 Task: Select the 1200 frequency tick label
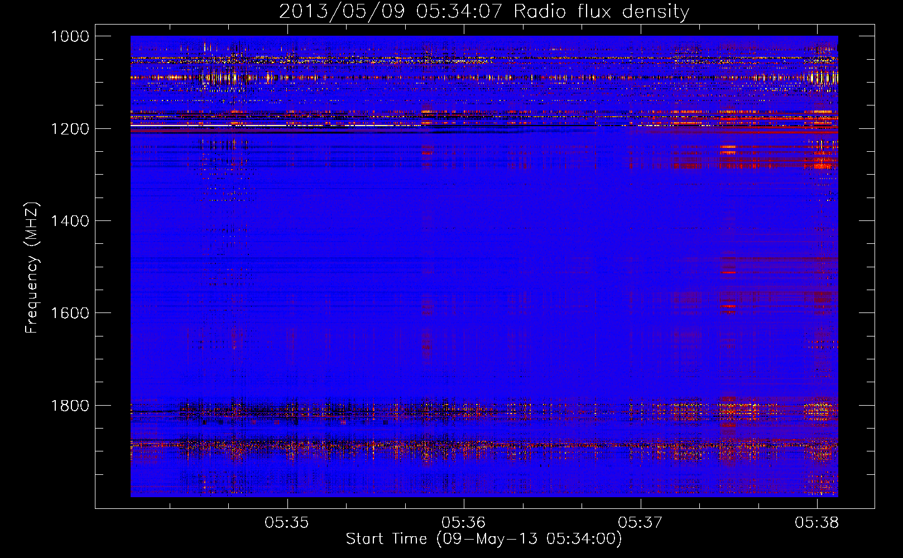point(70,129)
